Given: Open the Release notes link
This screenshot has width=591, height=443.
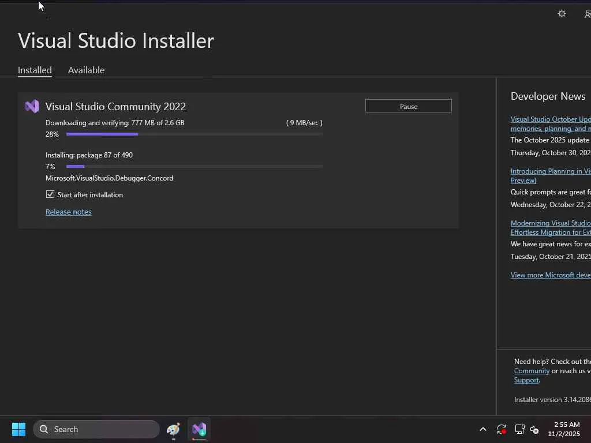Looking at the screenshot, I should tap(69, 212).
